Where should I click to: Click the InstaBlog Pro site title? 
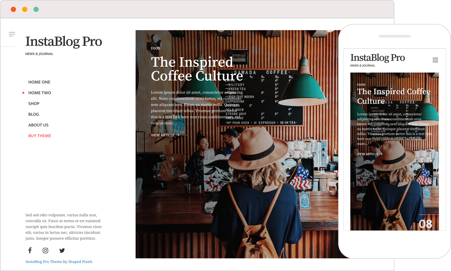(x=64, y=41)
